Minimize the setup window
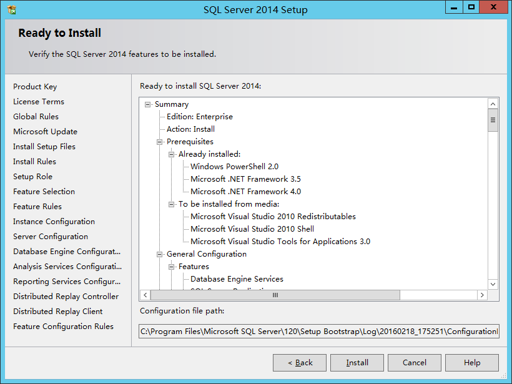The width and height of the screenshot is (512, 384). [454, 7]
